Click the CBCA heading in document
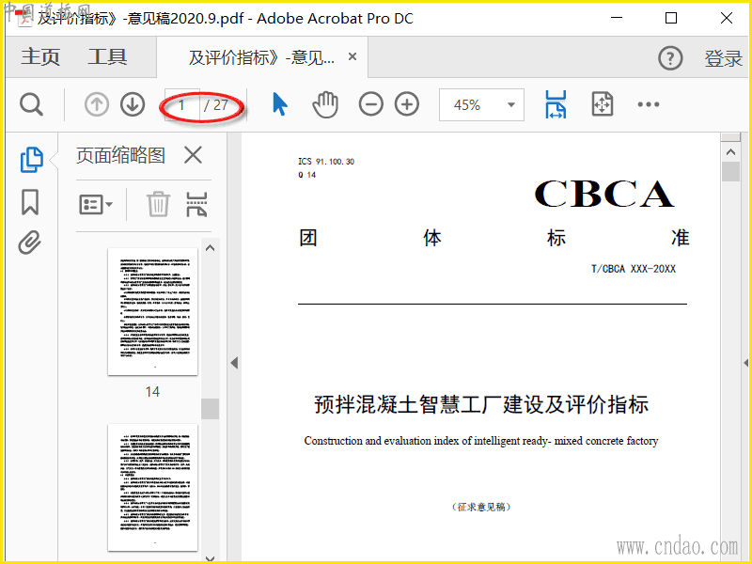The width and height of the screenshot is (752, 564). pos(603,194)
